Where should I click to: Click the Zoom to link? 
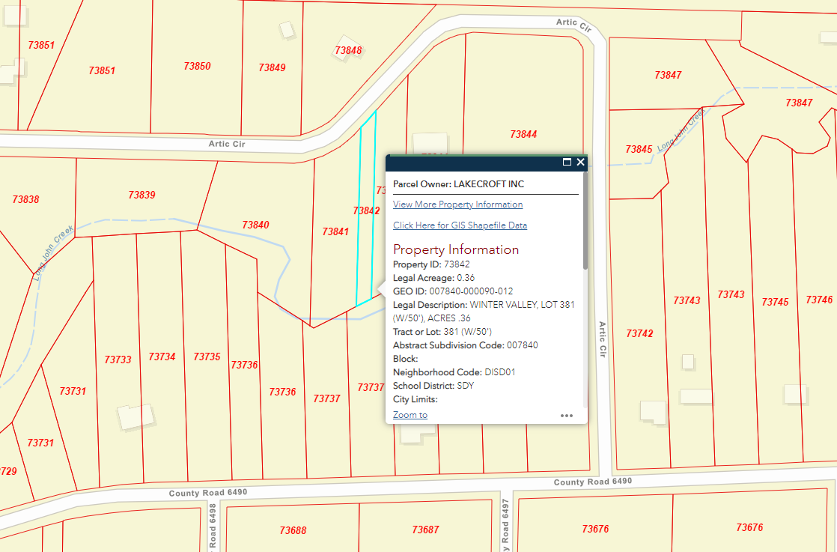(410, 415)
